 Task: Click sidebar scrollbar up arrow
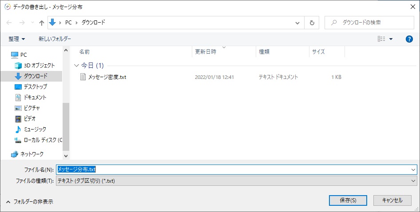pos(66,50)
